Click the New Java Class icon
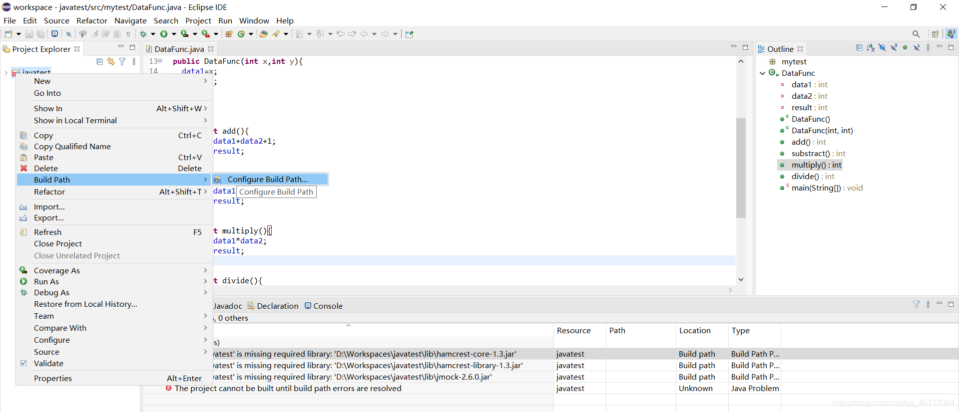The width and height of the screenshot is (959, 412). tap(241, 34)
